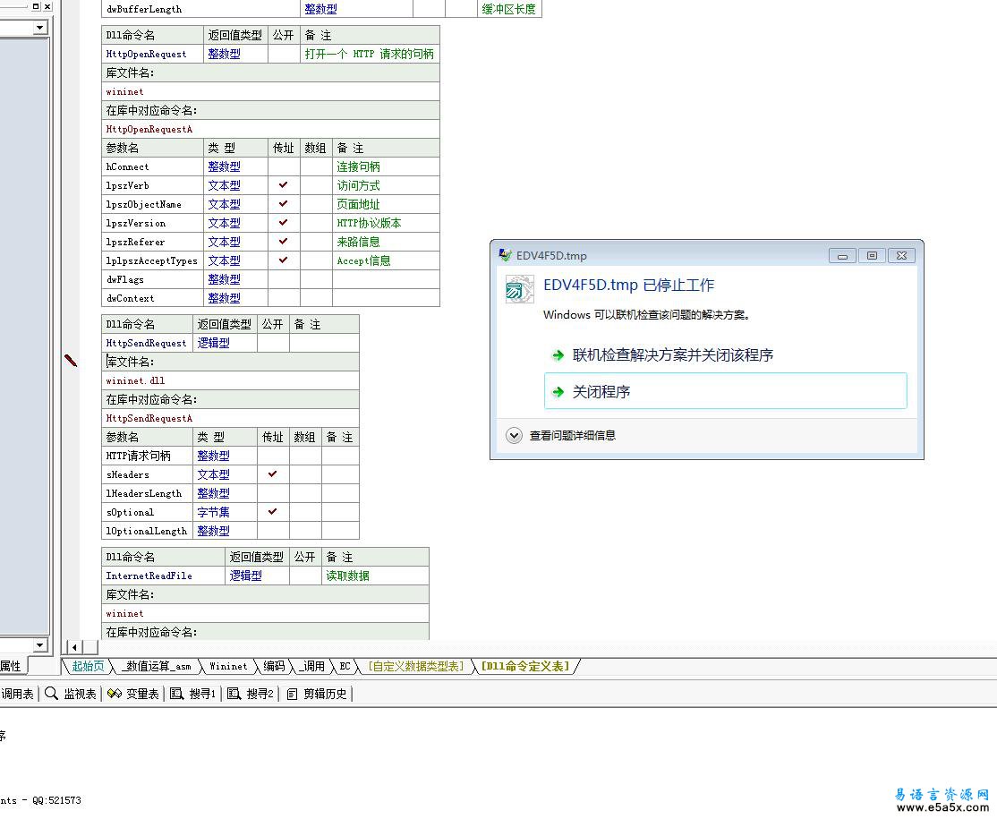The width and height of the screenshot is (997, 819).
Task: Click horizontal scrollbar left arrow
Action: [x=75, y=647]
